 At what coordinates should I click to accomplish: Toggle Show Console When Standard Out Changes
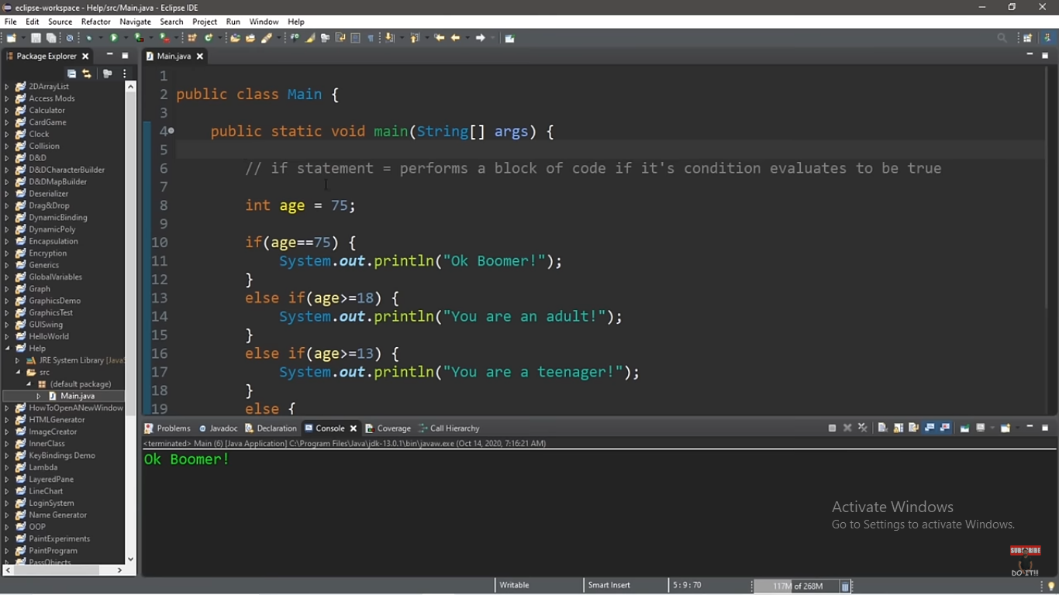[930, 428]
